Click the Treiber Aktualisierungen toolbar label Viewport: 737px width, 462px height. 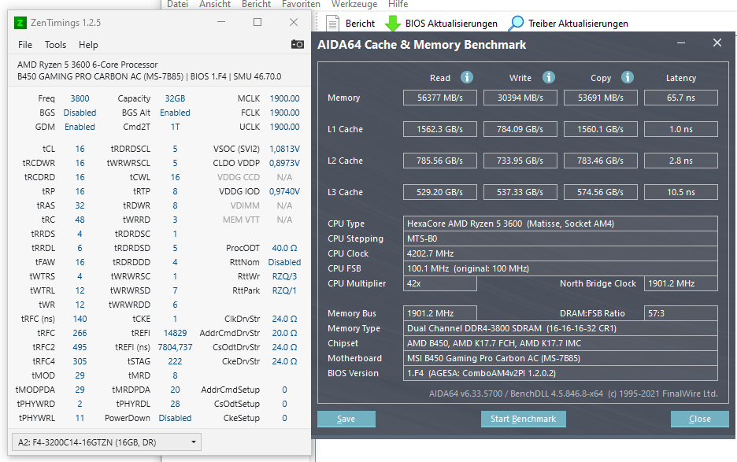[578, 24]
